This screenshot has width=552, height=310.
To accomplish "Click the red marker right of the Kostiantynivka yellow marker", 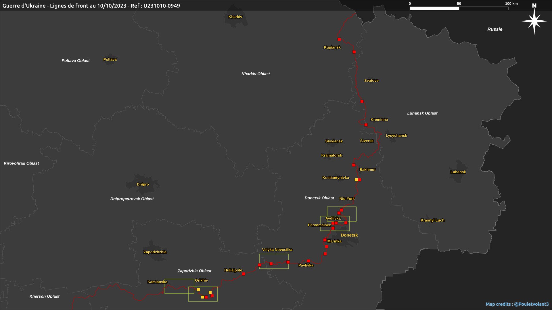I will click(360, 180).
